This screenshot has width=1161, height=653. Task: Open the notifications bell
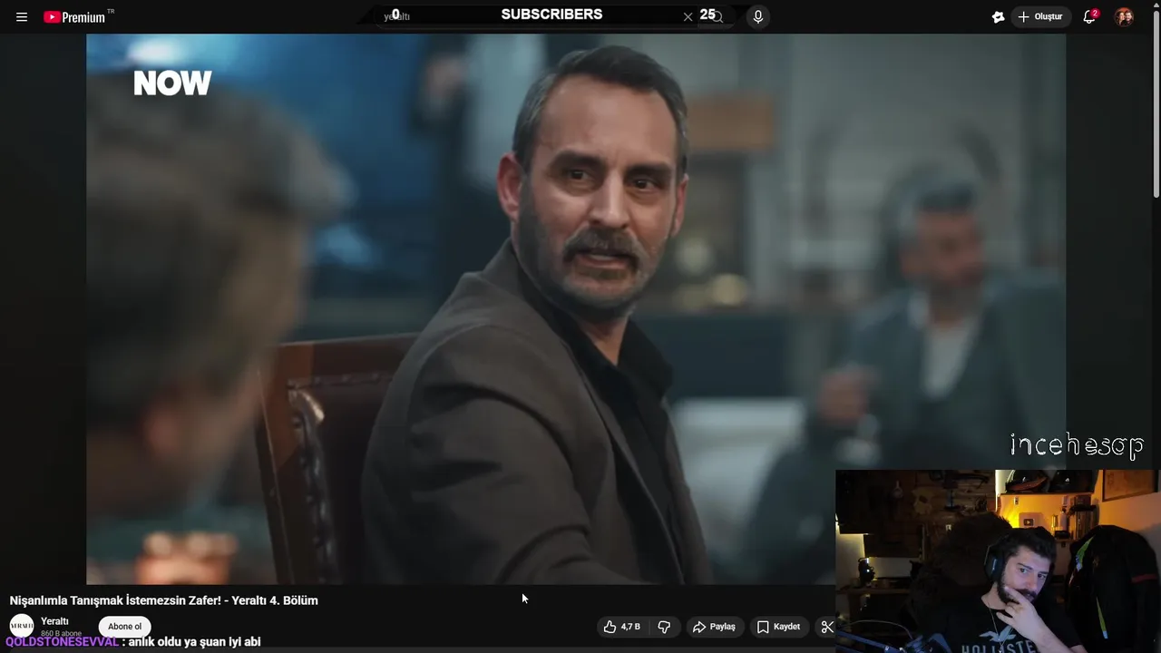[1089, 16]
